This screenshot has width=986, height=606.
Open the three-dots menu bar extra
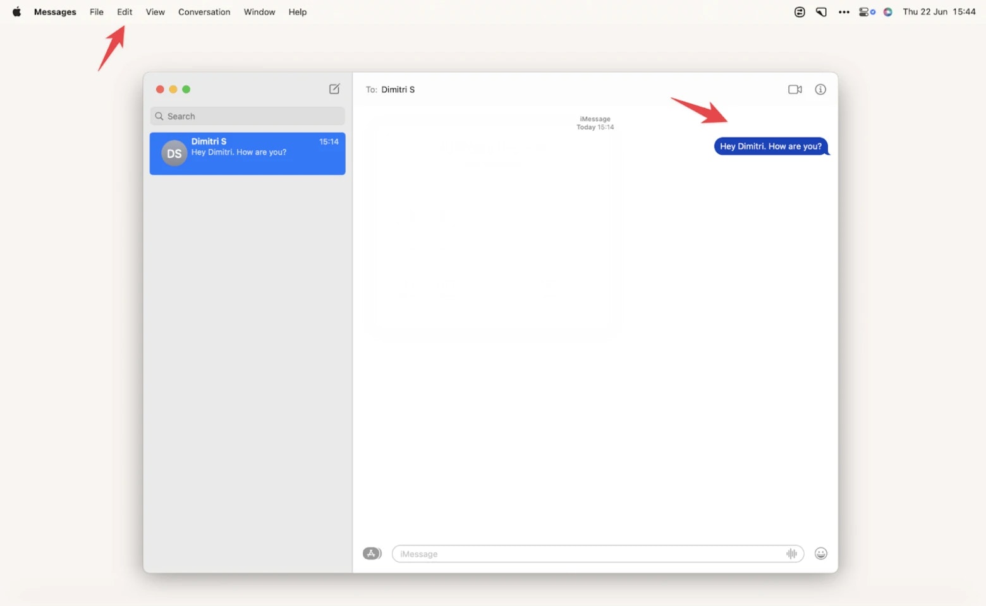coord(844,12)
